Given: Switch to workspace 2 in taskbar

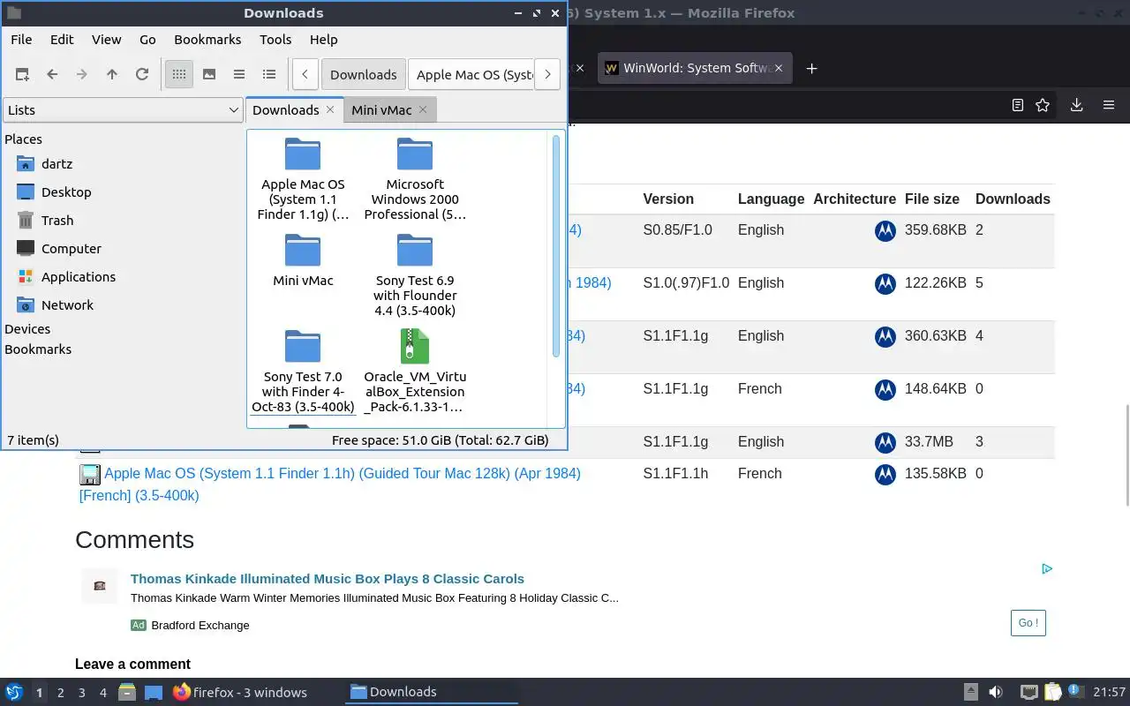Looking at the screenshot, I should (x=60, y=693).
